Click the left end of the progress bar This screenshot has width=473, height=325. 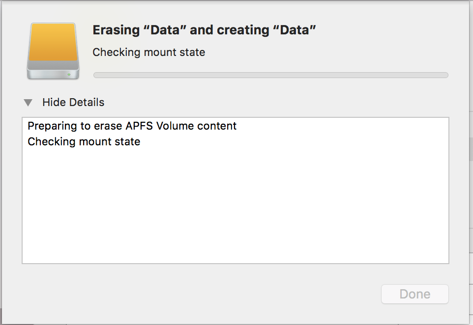(96, 75)
